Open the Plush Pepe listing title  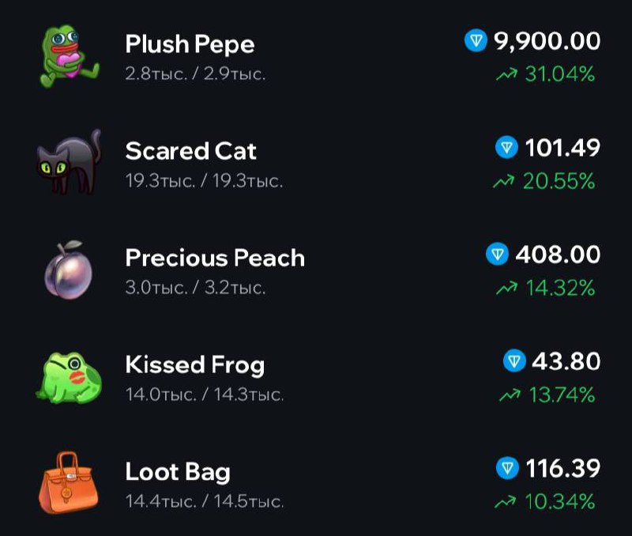[190, 44]
